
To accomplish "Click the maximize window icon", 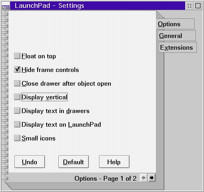I will coord(198,6).
